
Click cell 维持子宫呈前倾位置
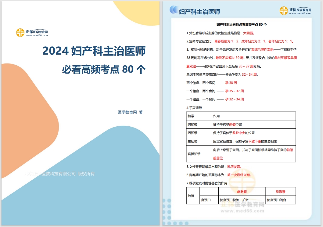point(254,124)
